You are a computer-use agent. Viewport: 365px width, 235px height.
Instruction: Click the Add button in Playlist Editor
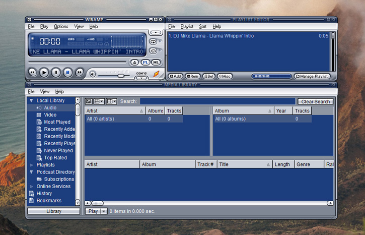pyautogui.click(x=175, y=76)
